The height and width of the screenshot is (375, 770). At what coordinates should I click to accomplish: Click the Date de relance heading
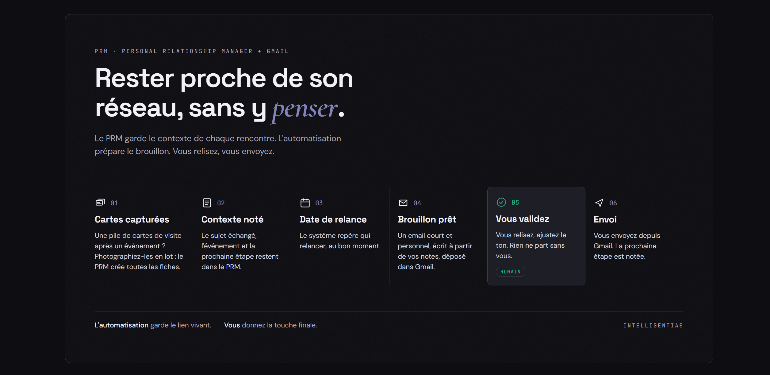(333, 219)
